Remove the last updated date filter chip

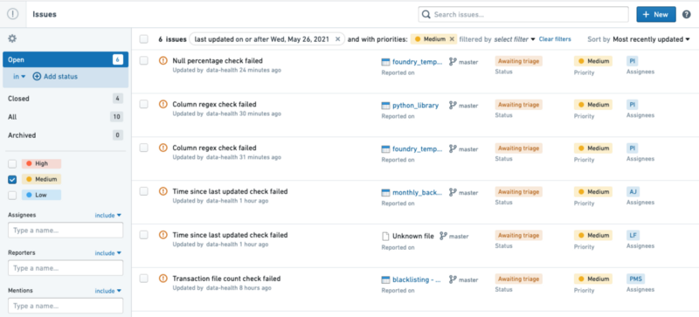coord(337,39)
